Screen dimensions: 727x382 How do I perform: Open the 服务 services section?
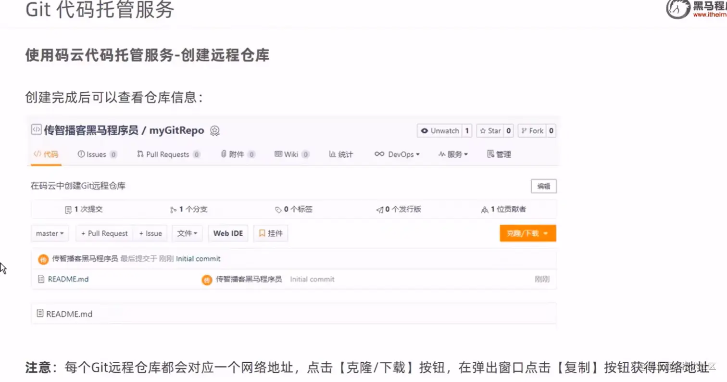coord(451,154)
